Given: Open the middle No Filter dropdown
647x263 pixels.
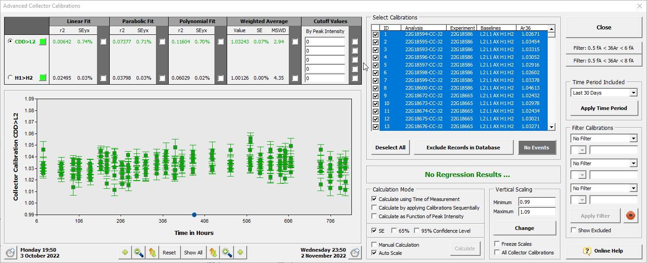Looking at the screenshot, I should pos(633,163).
